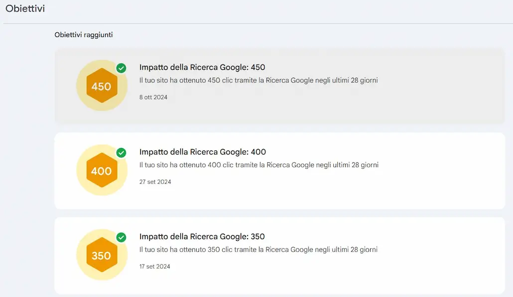The image size is (513, 297).
Task: Select the achievement badge dated 17 set 2024
Action: 102,255
